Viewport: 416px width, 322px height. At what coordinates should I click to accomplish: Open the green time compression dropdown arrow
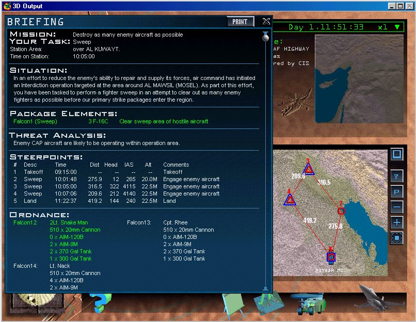pyautogui.click(x=397, y=27)
